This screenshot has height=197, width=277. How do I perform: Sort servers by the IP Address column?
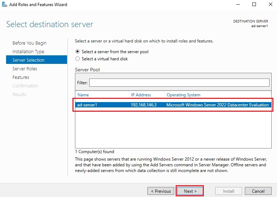141,95
